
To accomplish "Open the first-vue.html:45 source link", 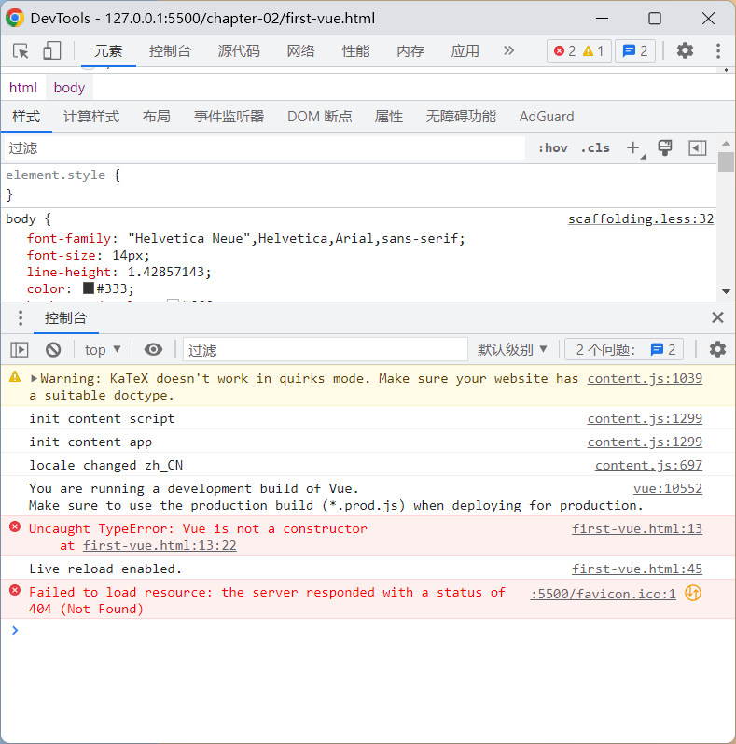I will 637,569.
